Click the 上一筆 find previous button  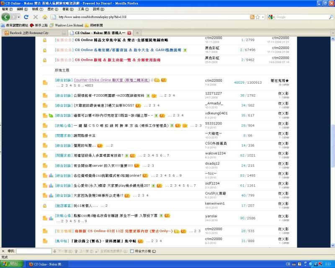click(84, 251)
